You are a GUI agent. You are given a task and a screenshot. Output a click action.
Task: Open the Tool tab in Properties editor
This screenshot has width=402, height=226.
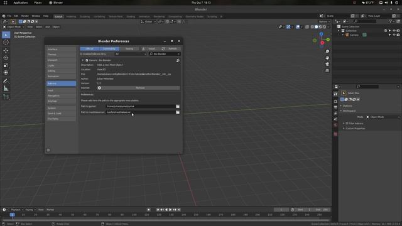[x=335, y=94]
